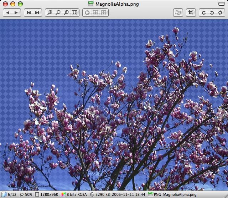Viewport: 228px width, 198px height.
Task: Click the PNG file icon in the title bar
Action: (91, 4)
